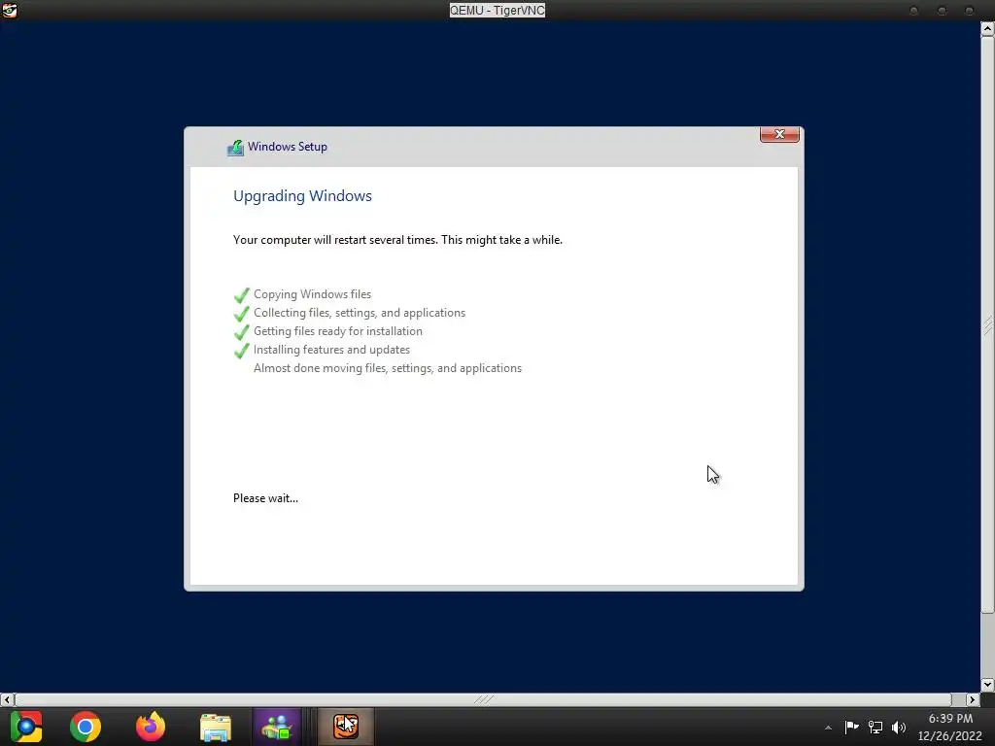Click the volume speaker tray icon

pos(899,727)
